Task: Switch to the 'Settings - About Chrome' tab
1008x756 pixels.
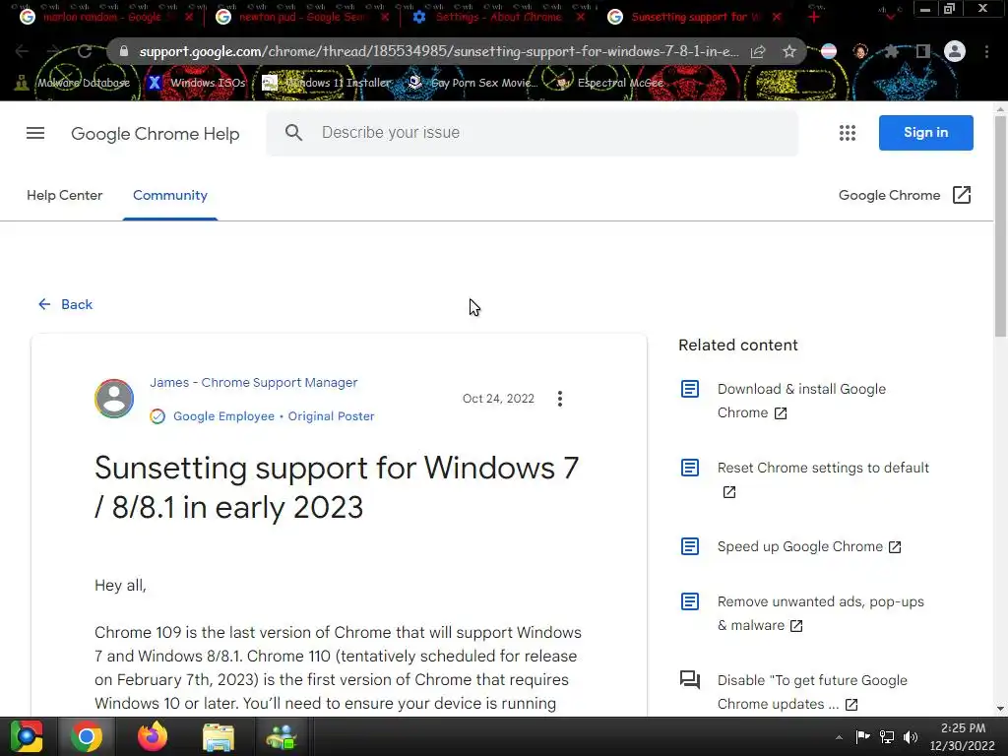Action: pyautogui.click(x=498, y=17)
